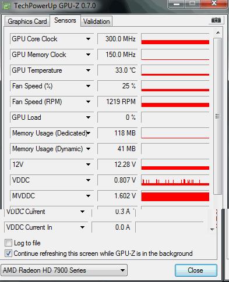
Task: Maximize the GPU-Z window
Action: (192, 3)
